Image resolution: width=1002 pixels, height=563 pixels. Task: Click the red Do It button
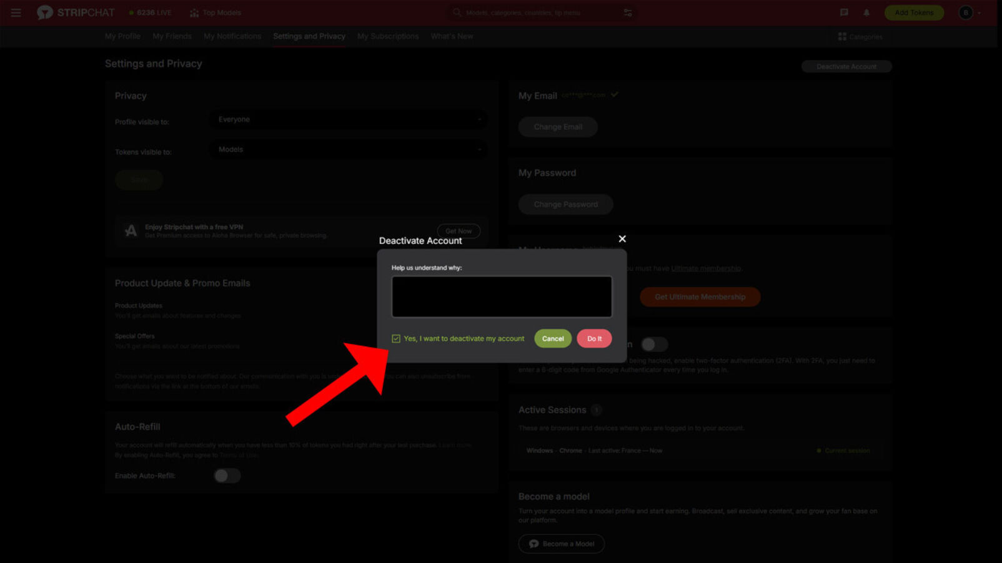[593, 338]
